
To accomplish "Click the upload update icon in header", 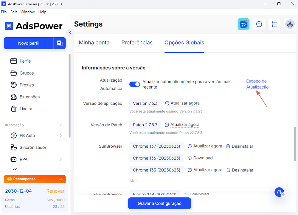I will 259,24.
